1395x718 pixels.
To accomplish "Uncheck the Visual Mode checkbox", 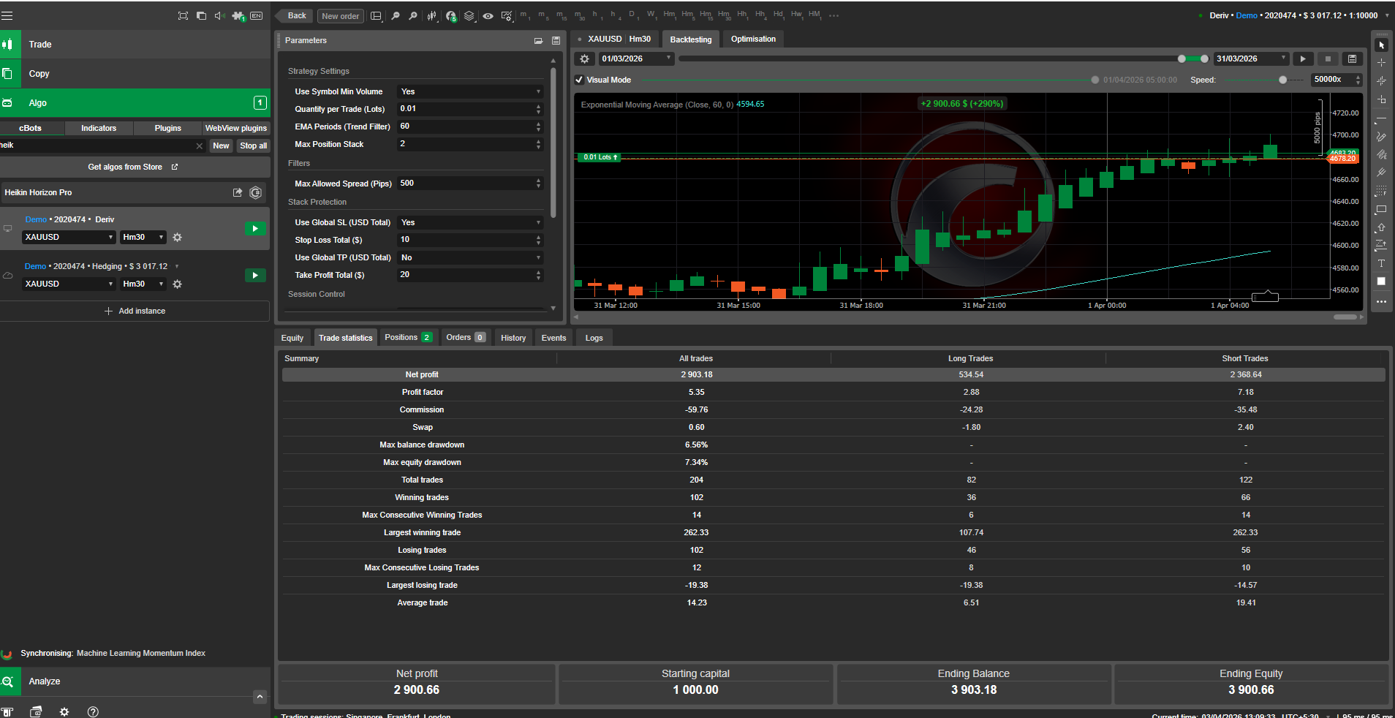I will click(x=579, y=80).
